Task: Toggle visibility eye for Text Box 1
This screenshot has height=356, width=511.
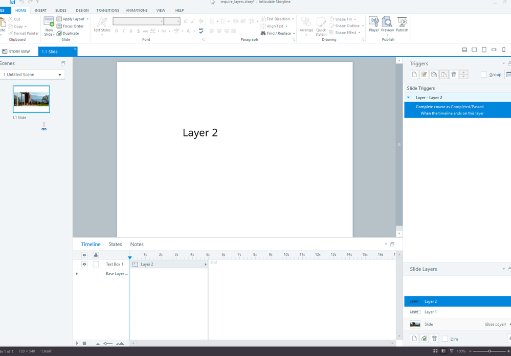Action: pos(84,264)
